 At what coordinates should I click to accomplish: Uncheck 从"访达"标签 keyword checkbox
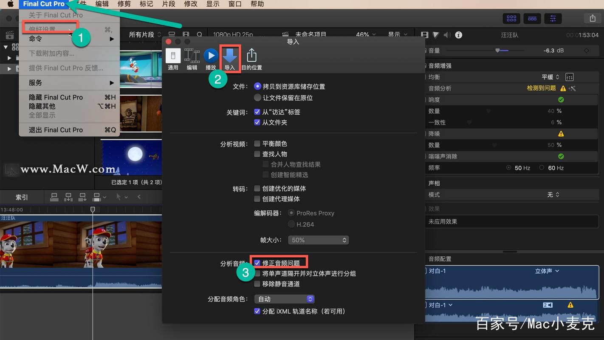(257, 112)
